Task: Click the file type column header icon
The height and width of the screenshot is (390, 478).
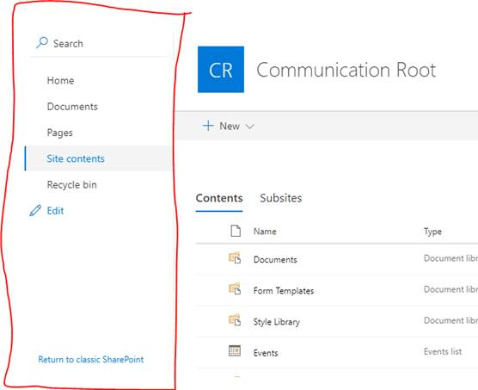Action: [236, 231]
